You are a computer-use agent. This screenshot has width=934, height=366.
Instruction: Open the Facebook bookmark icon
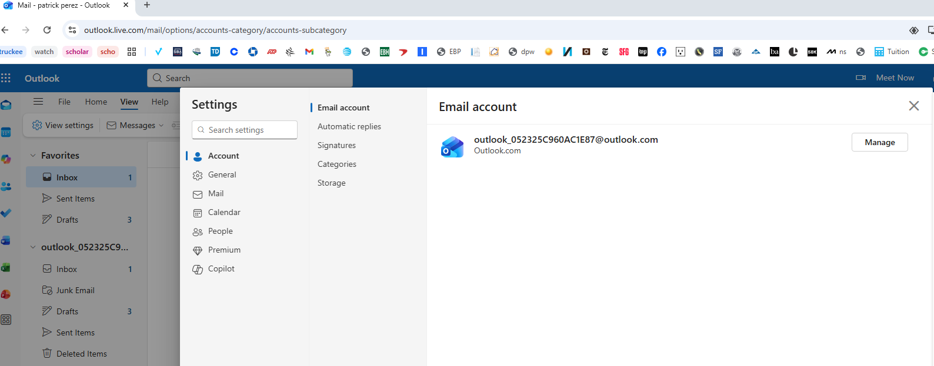click(x=662, y=52)
